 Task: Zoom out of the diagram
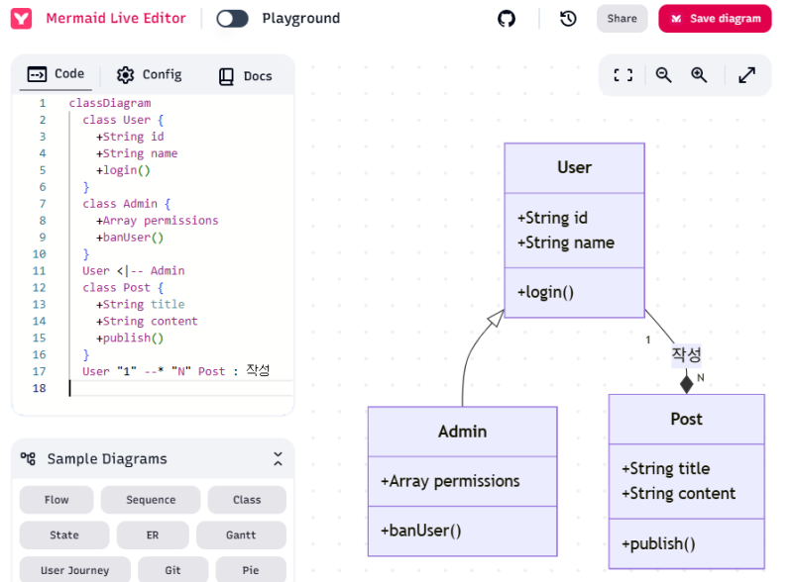pos(663,75)
